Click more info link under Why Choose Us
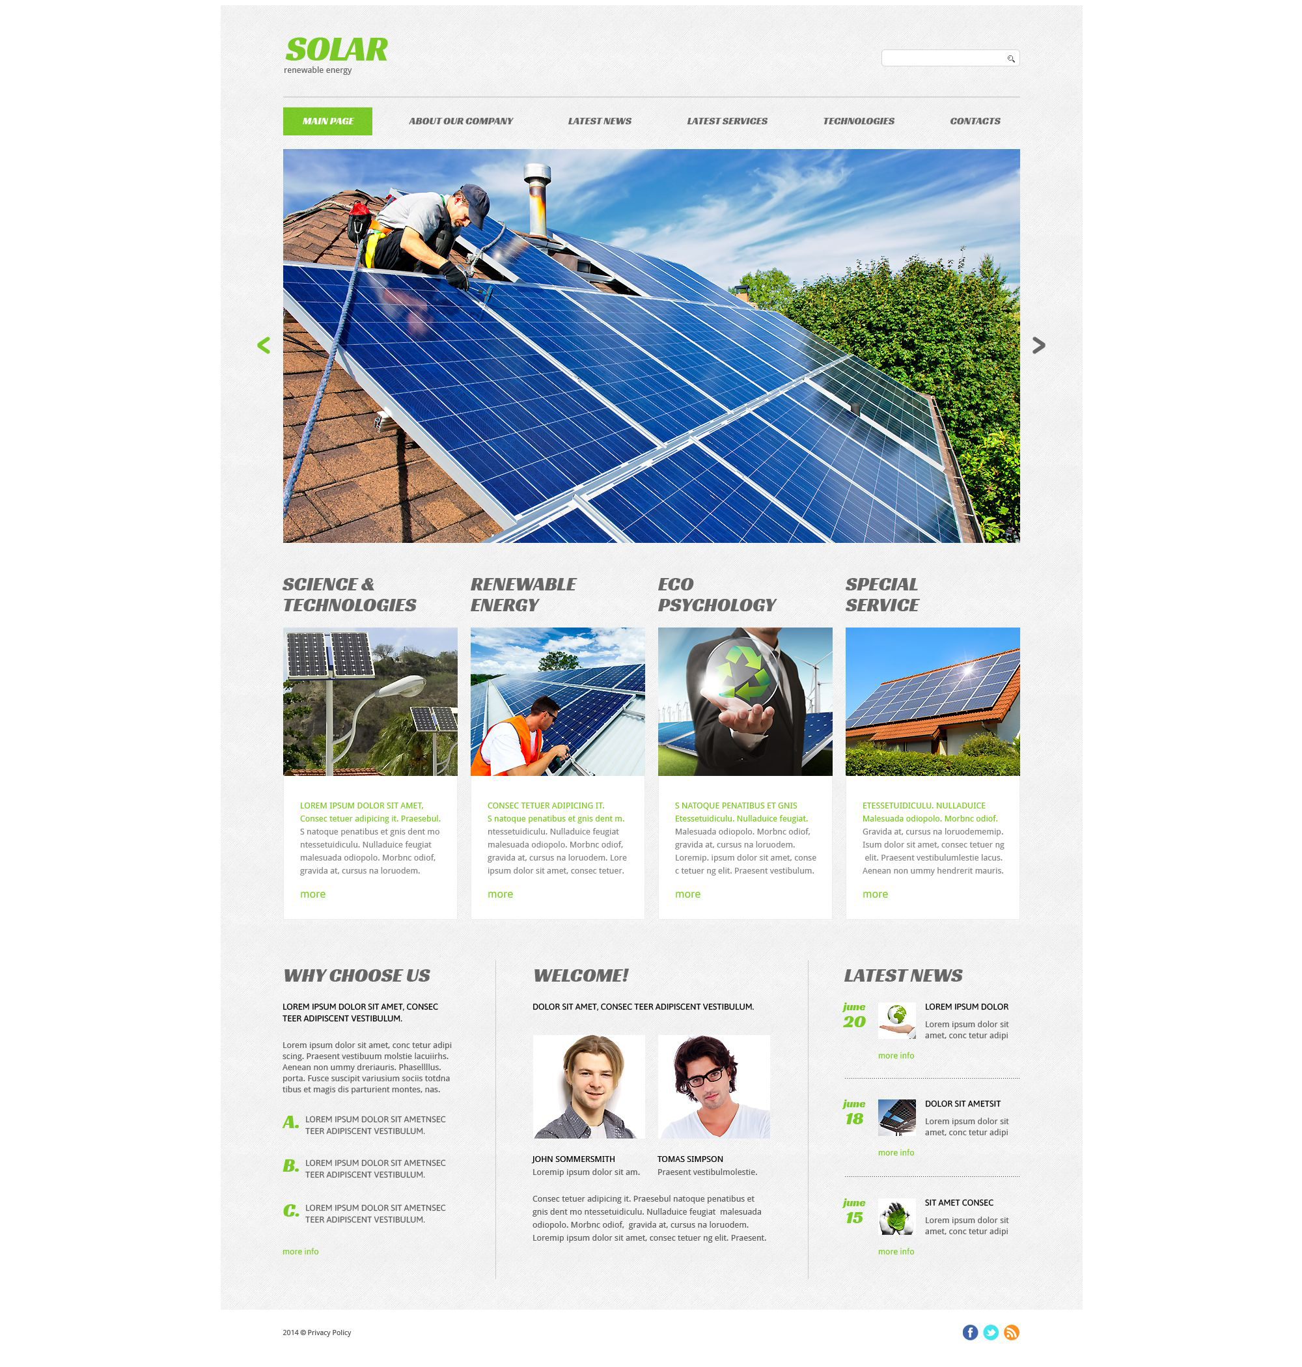The image size is (1302, 1367). [301, 1252]
